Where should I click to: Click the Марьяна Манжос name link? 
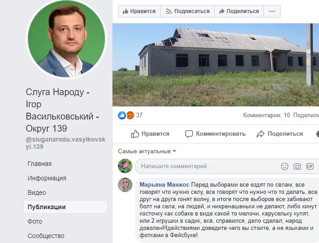pos(164,185)
